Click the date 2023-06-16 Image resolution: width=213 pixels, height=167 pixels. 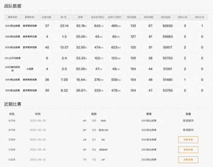point(37,150)
